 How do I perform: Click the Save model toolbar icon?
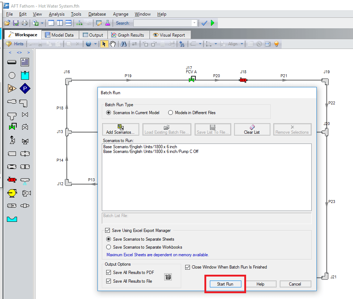[16, 23]
